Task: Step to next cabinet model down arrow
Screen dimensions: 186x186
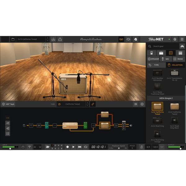Action: [x=87, y=105]
